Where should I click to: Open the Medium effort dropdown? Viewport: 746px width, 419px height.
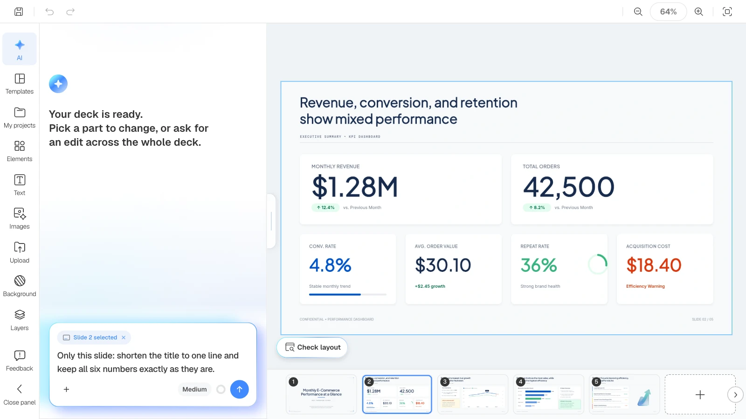[194, 389]
